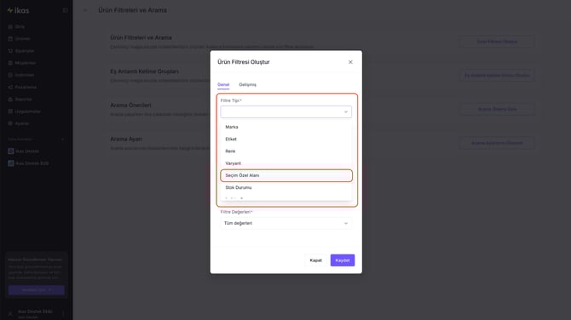Screen dimensions: 571x320
Task: Open the Raporlar icon in sidebar
Action: 10,100
